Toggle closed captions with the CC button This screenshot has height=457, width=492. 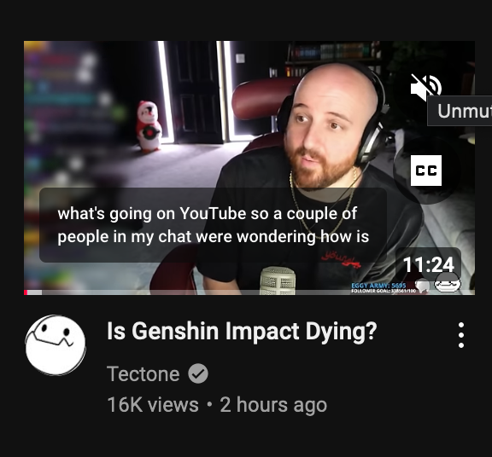[x=425, y=171]
